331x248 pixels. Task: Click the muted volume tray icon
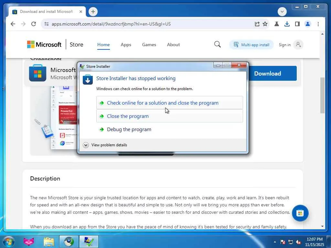pyautogui.click(x=298, y=242)
